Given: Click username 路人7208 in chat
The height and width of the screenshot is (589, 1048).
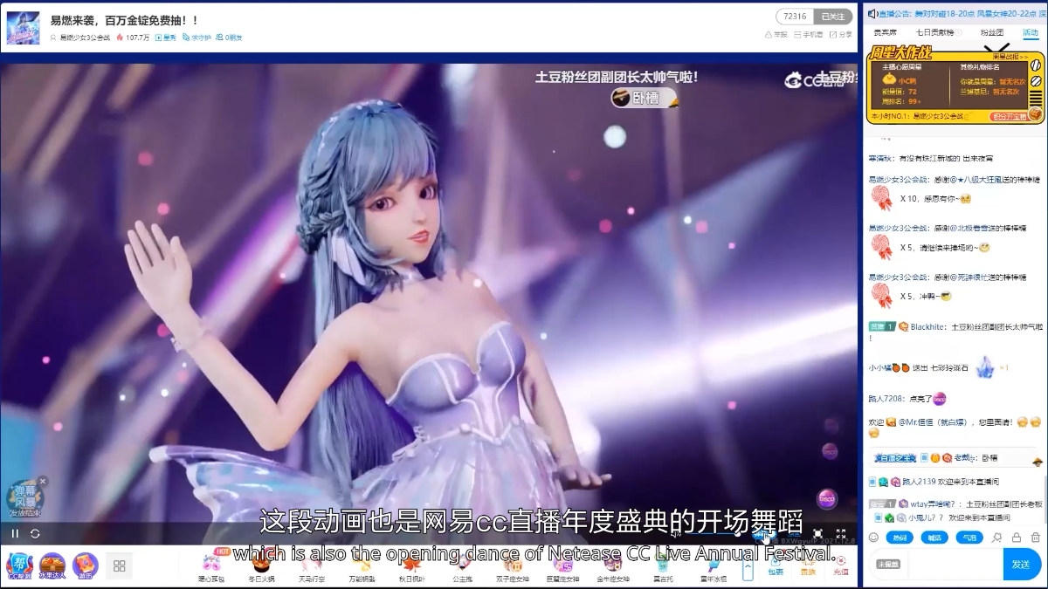Looking at the screenshot, I should [885, 399].
